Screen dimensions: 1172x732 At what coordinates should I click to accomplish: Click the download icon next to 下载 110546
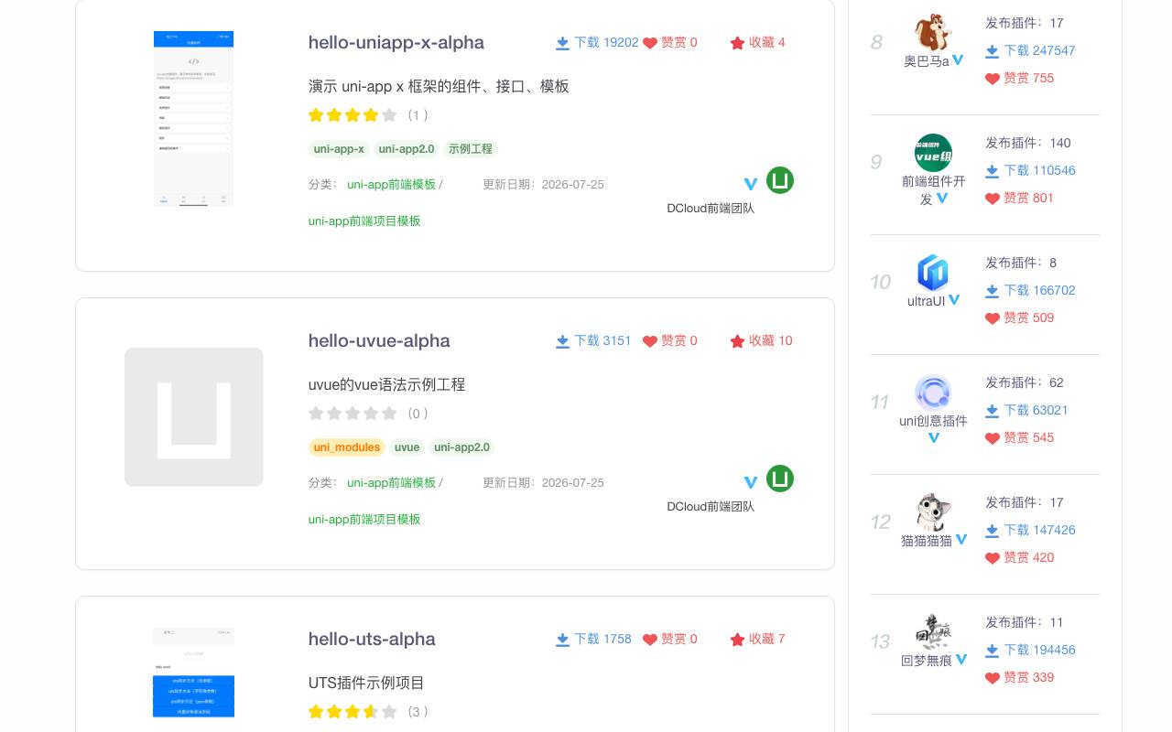tap(992, 171)
